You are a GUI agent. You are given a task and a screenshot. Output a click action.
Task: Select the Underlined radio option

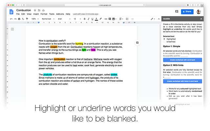(164, 42)
